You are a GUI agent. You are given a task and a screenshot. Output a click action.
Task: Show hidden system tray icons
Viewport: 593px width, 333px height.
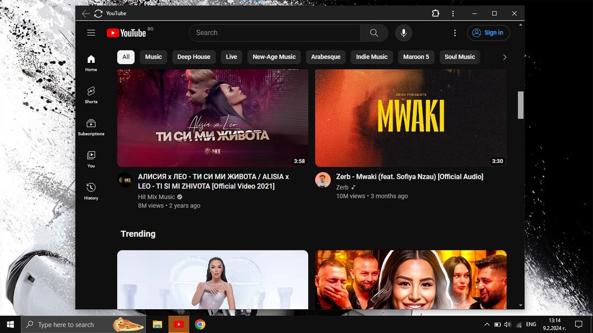487,325
